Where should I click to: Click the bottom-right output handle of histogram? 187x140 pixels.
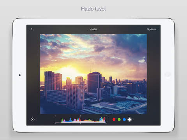click(106, 123)
